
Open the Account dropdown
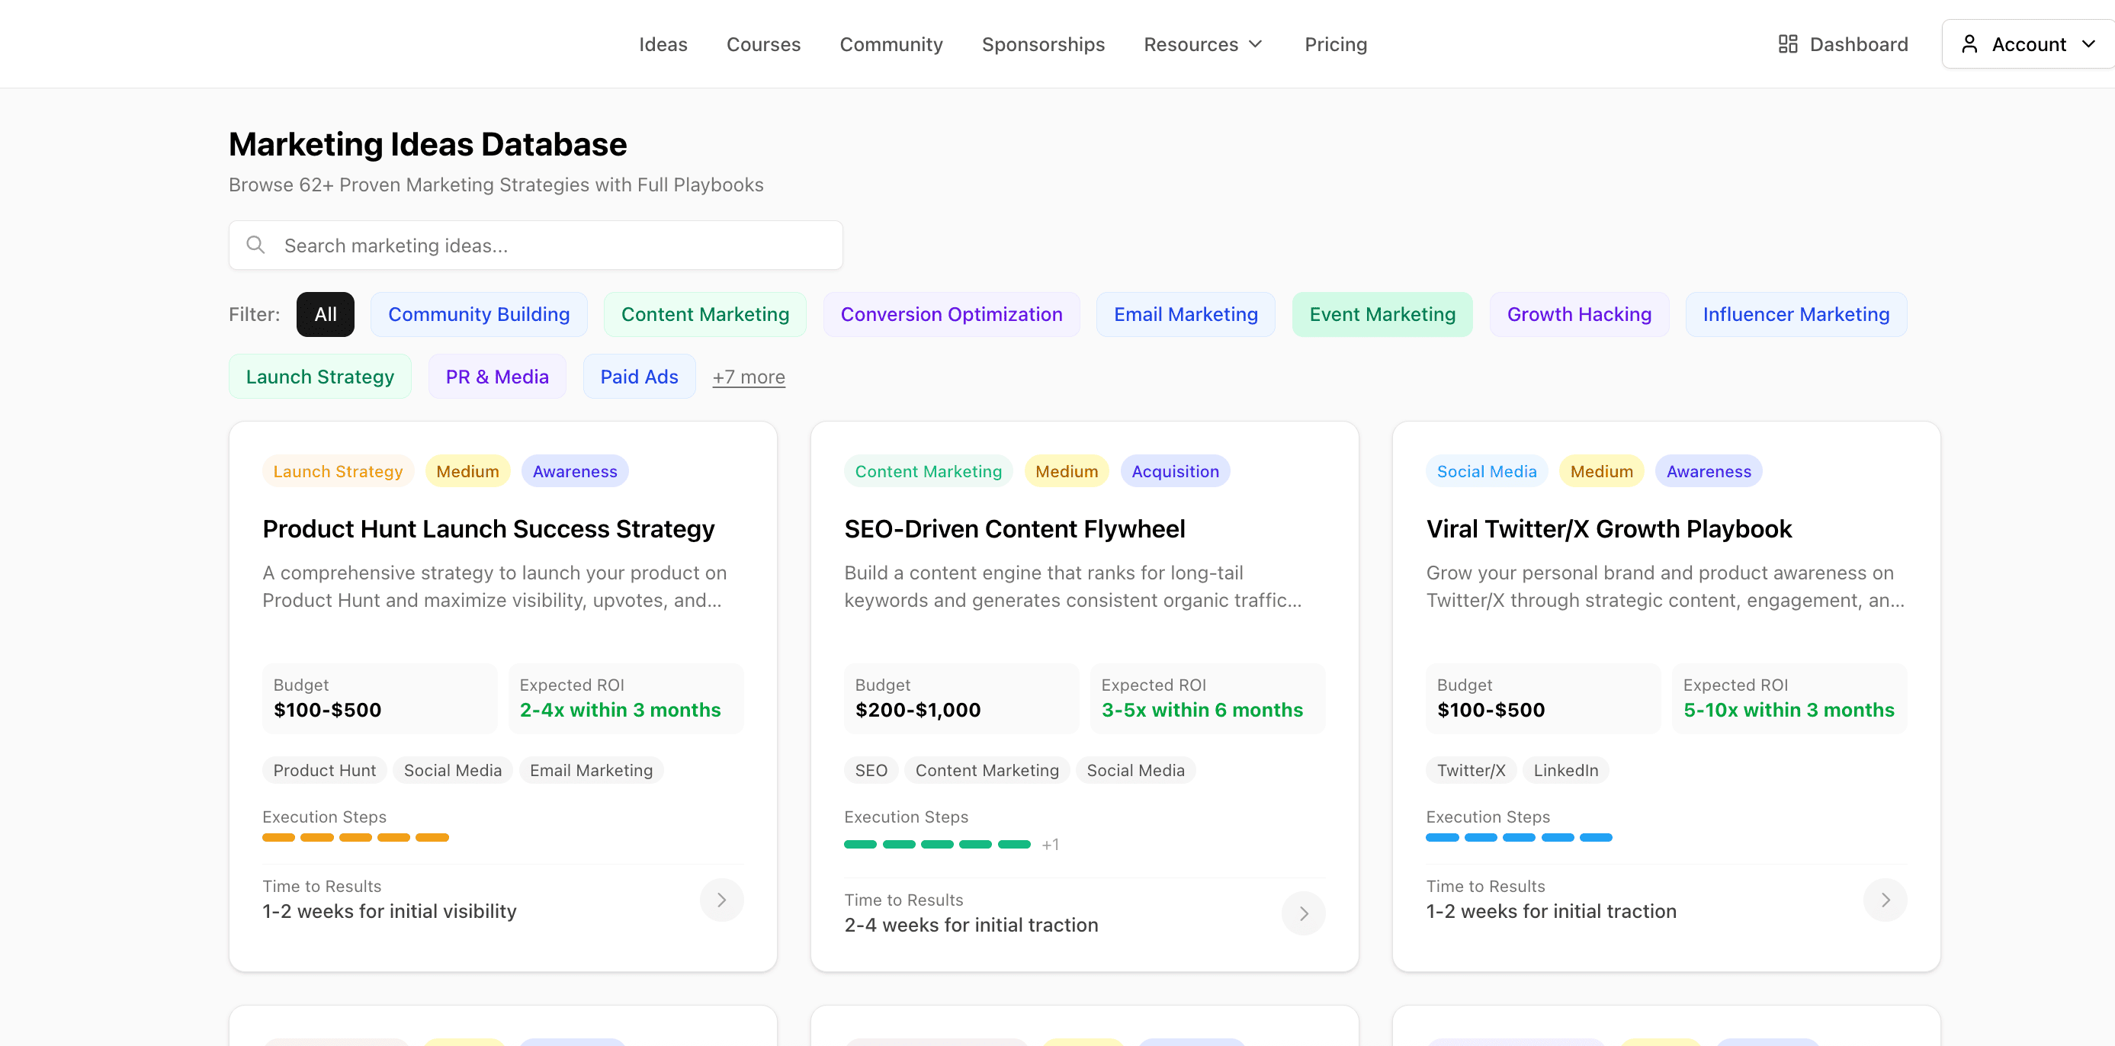click(2028, 44)
